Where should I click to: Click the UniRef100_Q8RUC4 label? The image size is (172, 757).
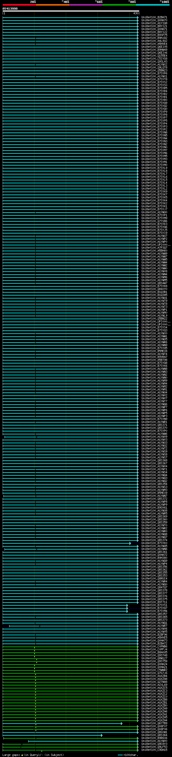point(154,578)
